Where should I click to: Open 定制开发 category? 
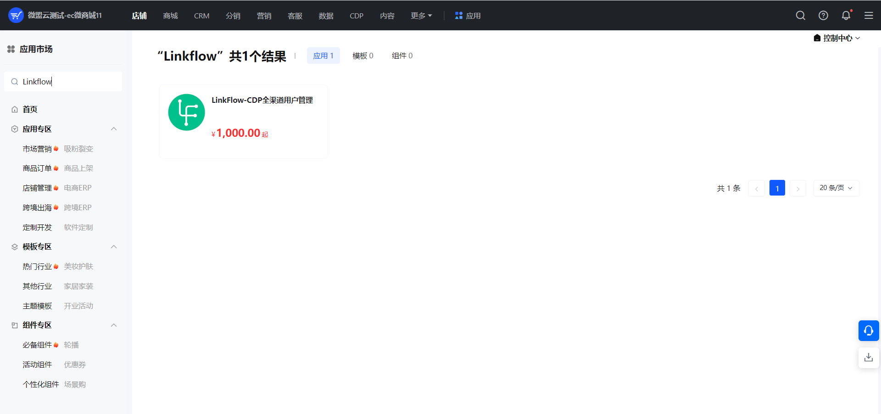click(x=37, y=227)
